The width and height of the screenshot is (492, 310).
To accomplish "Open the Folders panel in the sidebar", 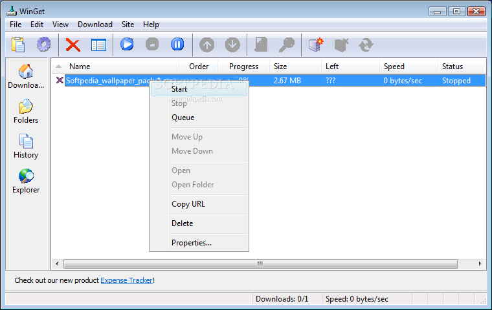I will [x=26, y=112].
